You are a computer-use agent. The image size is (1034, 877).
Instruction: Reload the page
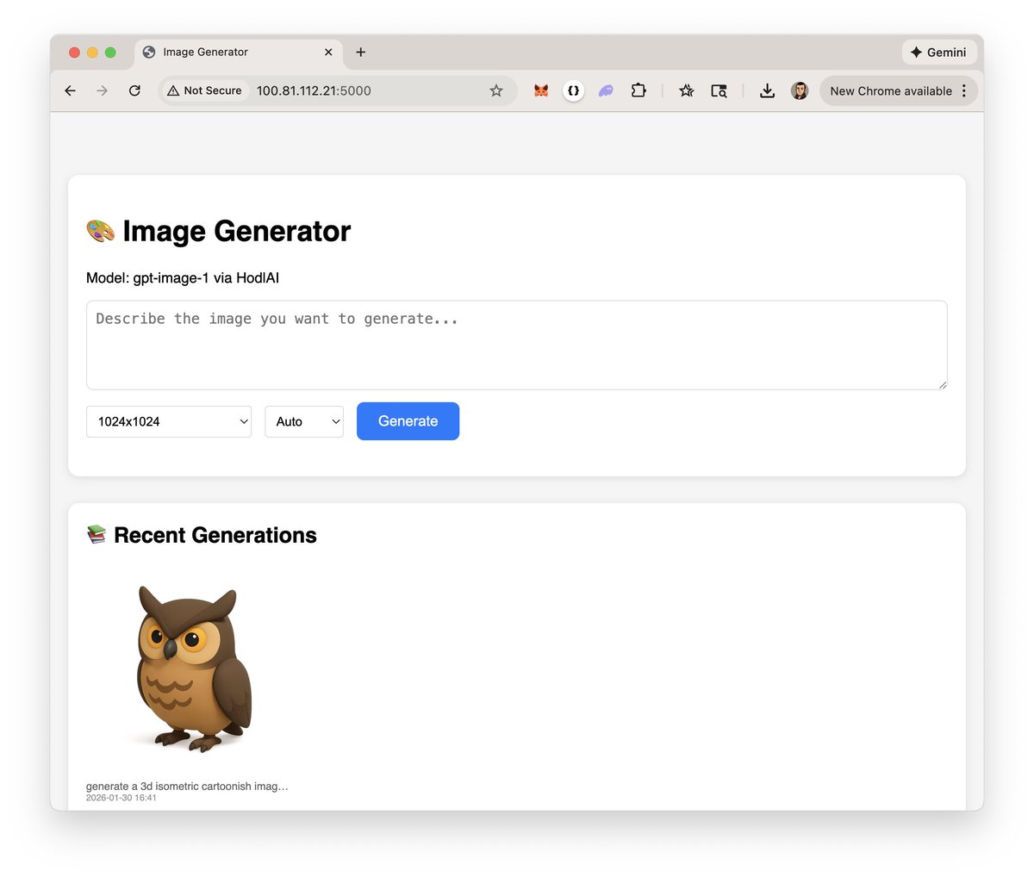pos(134,90)
